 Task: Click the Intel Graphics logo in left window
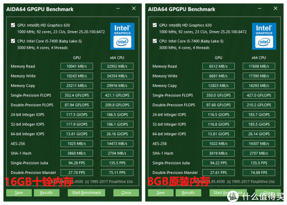[x=122, y=36]
